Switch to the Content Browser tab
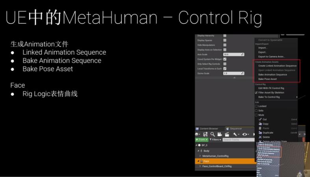Image resolution: width=310 pixels, height=177 pixels. point(210,129)
